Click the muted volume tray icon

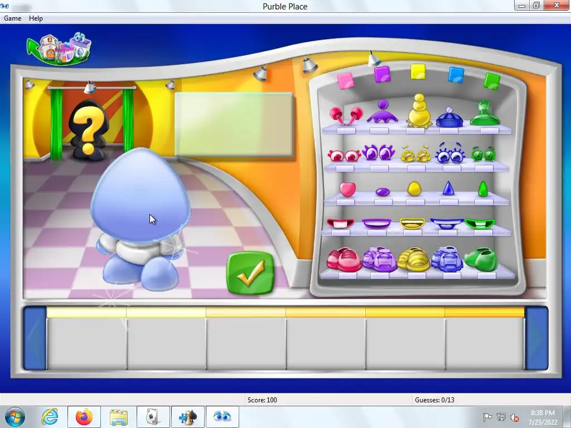pyautogui.click(x=515, y=417)
